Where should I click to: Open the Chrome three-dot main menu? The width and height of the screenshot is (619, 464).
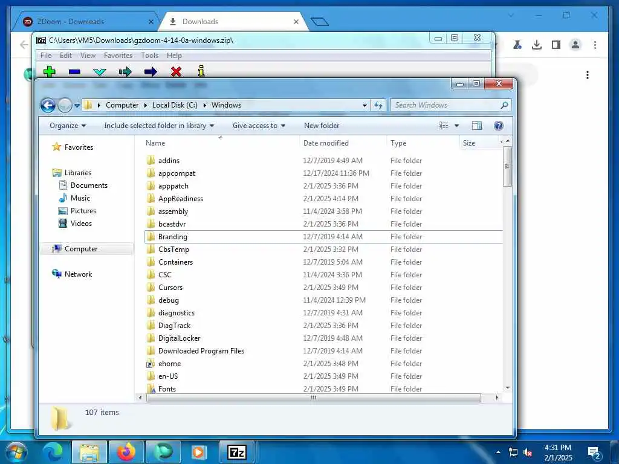(x=595, y=45)
